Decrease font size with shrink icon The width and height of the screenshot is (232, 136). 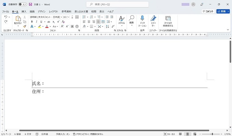click(67, 26)
